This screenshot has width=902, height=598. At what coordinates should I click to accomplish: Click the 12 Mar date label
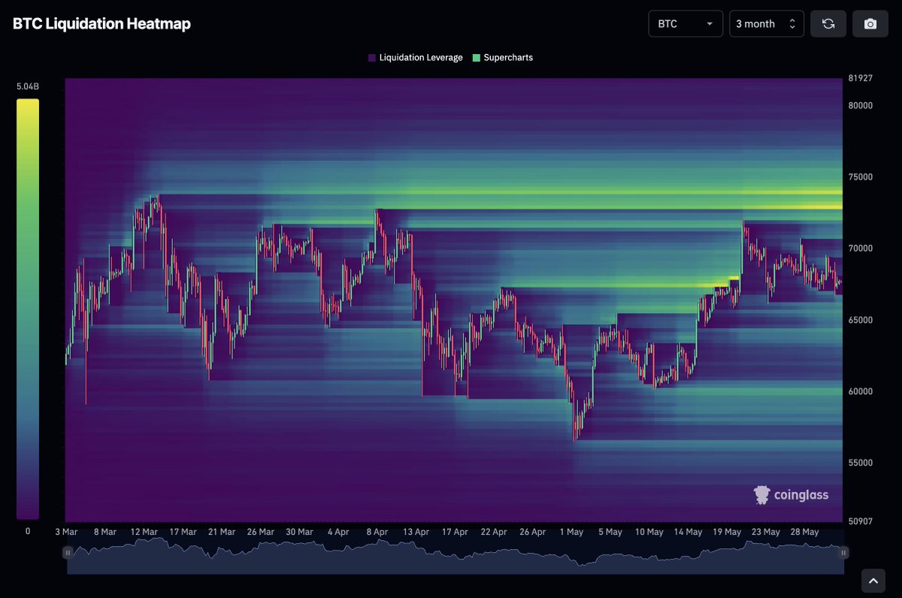tap(144, 532)
